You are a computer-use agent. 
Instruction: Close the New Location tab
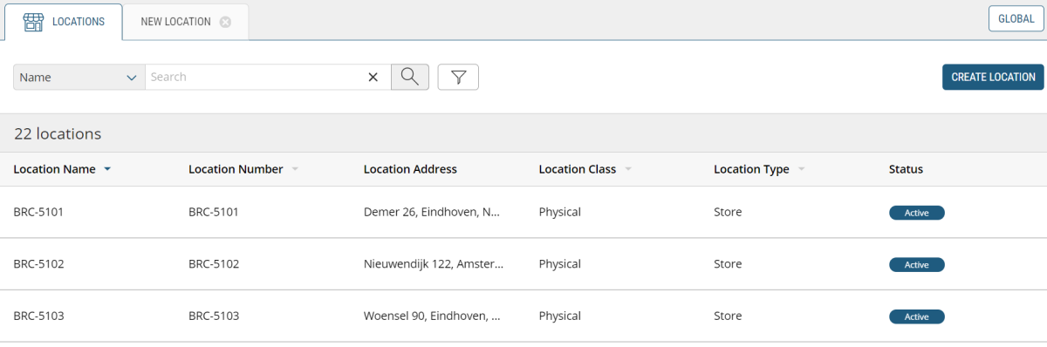coord(225,22)
